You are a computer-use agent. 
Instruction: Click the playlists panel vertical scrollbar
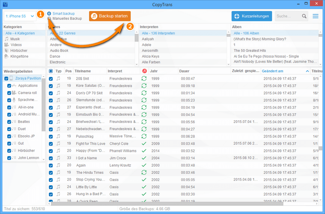click(x=44, y=104)
